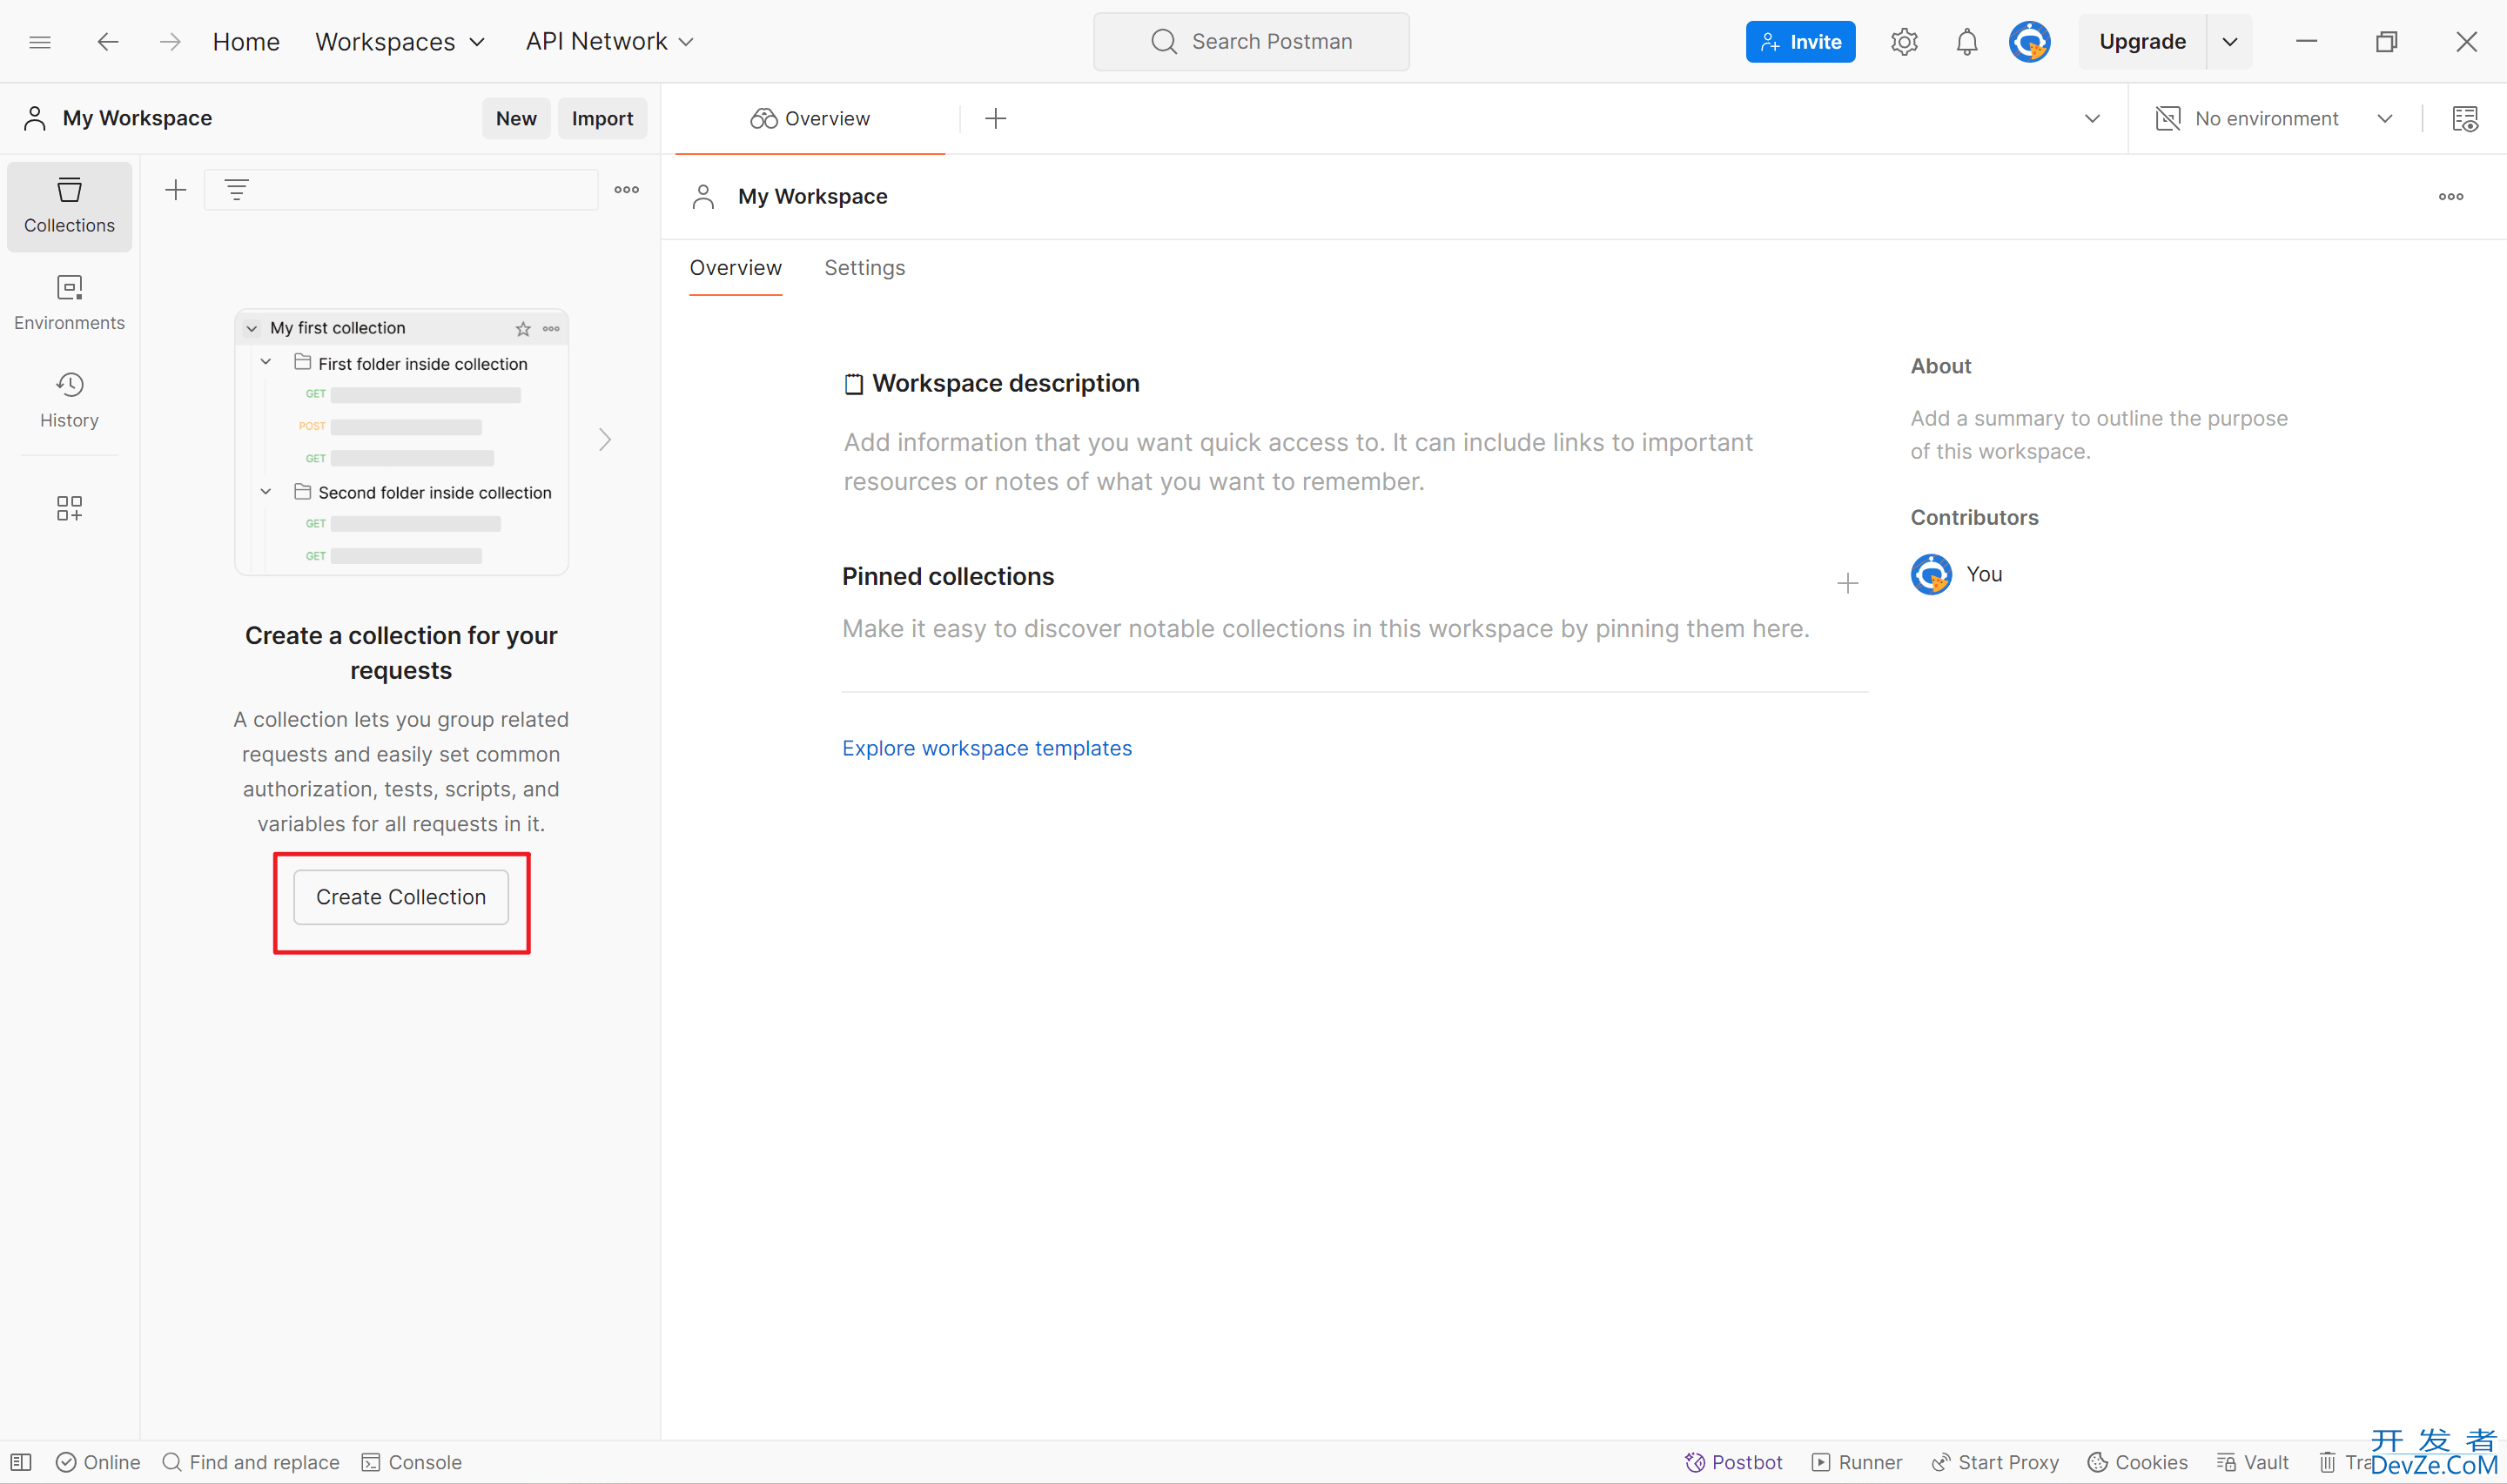2507x1484 pixels.
Task: Click the filter icon in sidebar search
Action: (x=236, y=190)
